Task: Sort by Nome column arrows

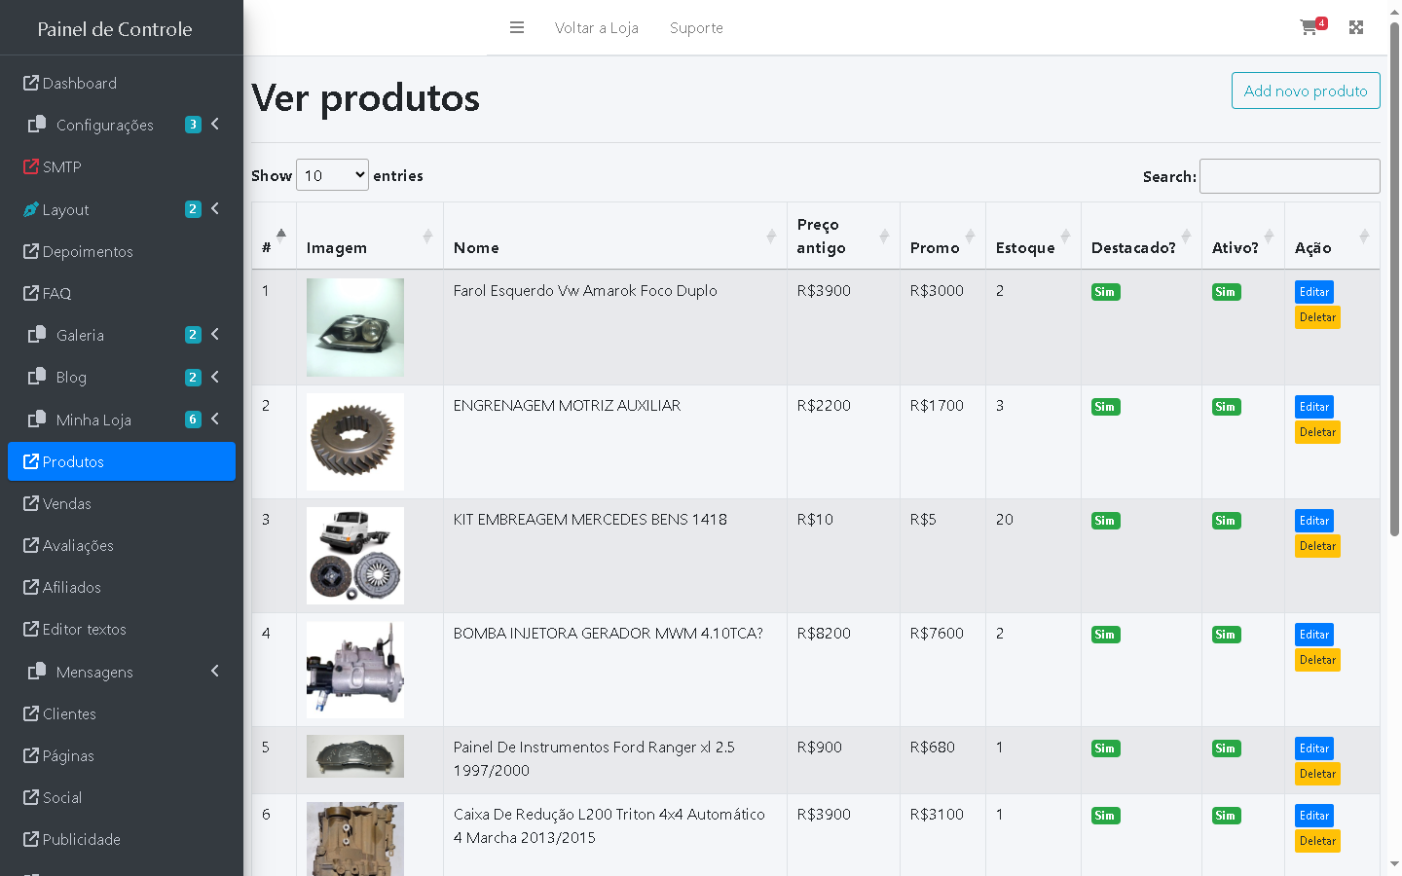Action: 771,236
